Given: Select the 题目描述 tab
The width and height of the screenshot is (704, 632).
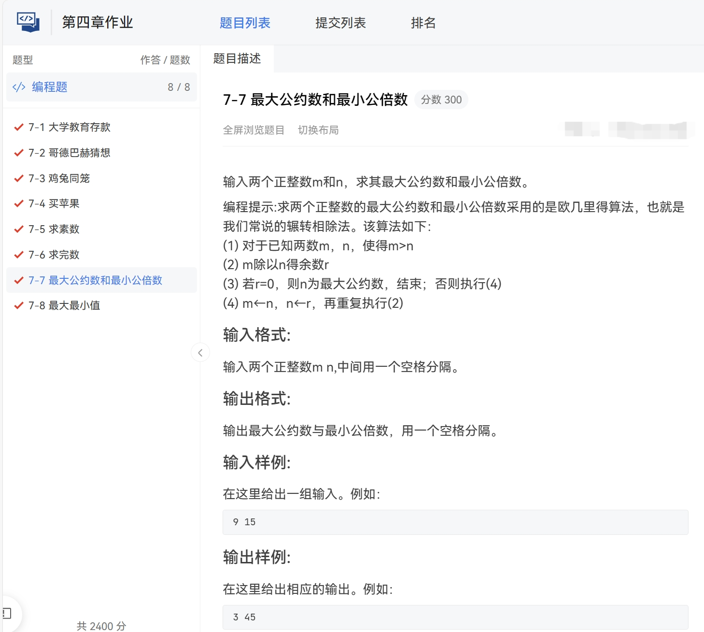Looking at the screenshot, I should [237, 58].
